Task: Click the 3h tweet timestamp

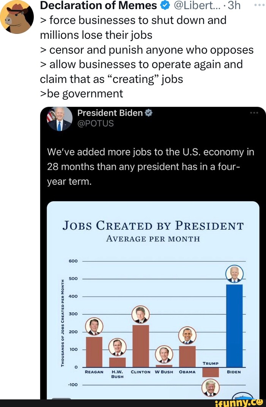Action: click(232, 5)
